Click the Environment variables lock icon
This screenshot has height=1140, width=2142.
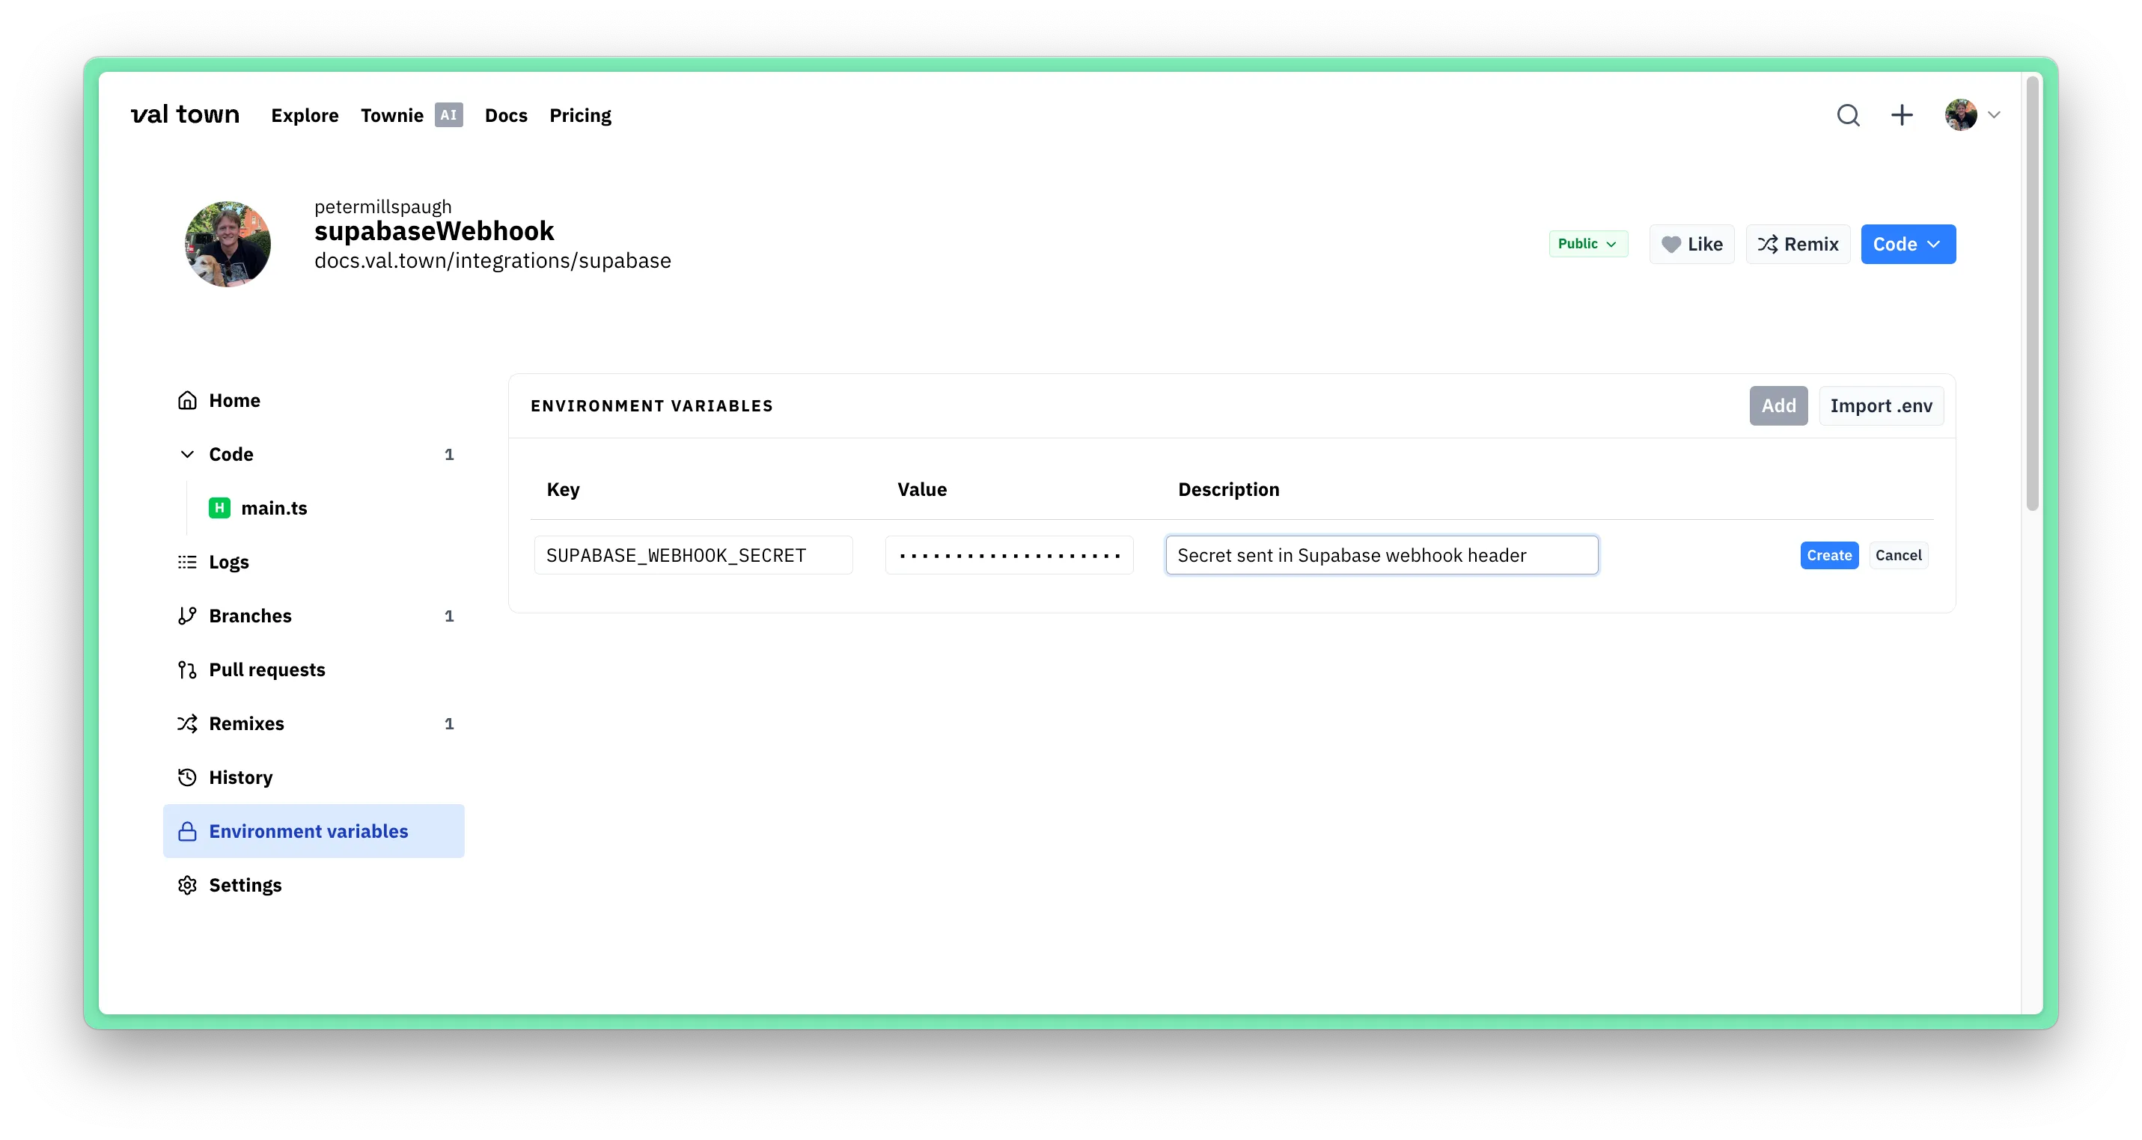click(x=186, y=830)
